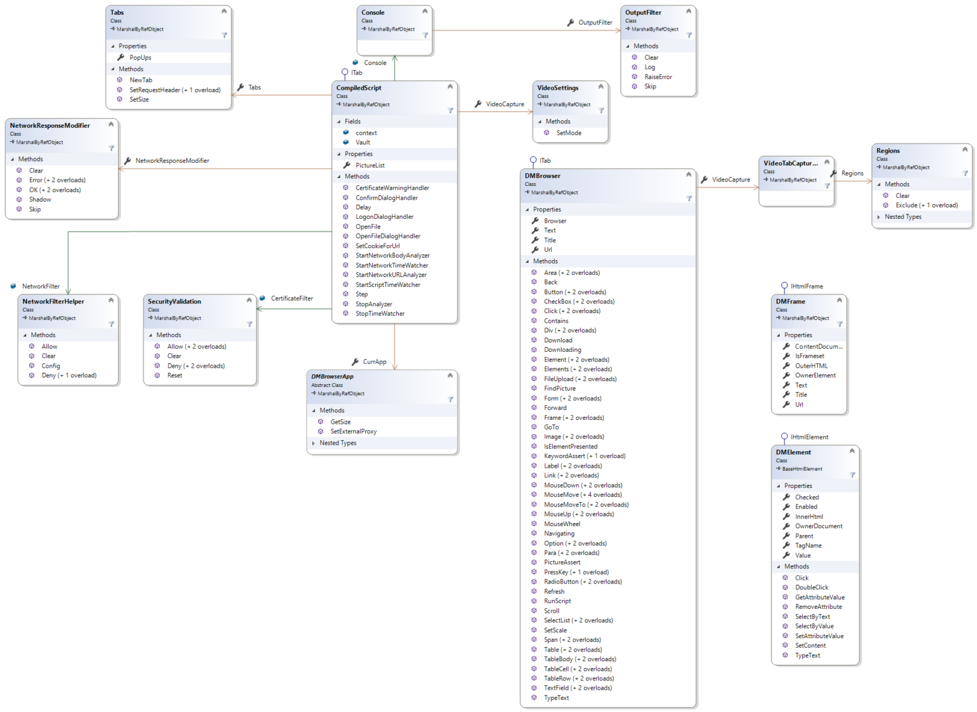Select the Refresh method in DMBrowser

(x=554, y=591)
